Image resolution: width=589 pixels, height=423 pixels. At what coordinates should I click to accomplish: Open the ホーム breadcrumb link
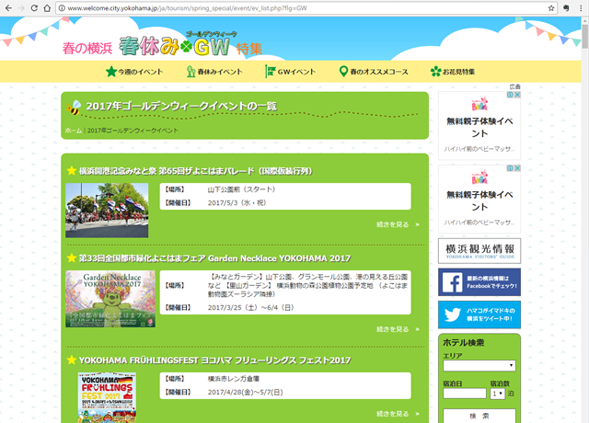click(74, 131)
